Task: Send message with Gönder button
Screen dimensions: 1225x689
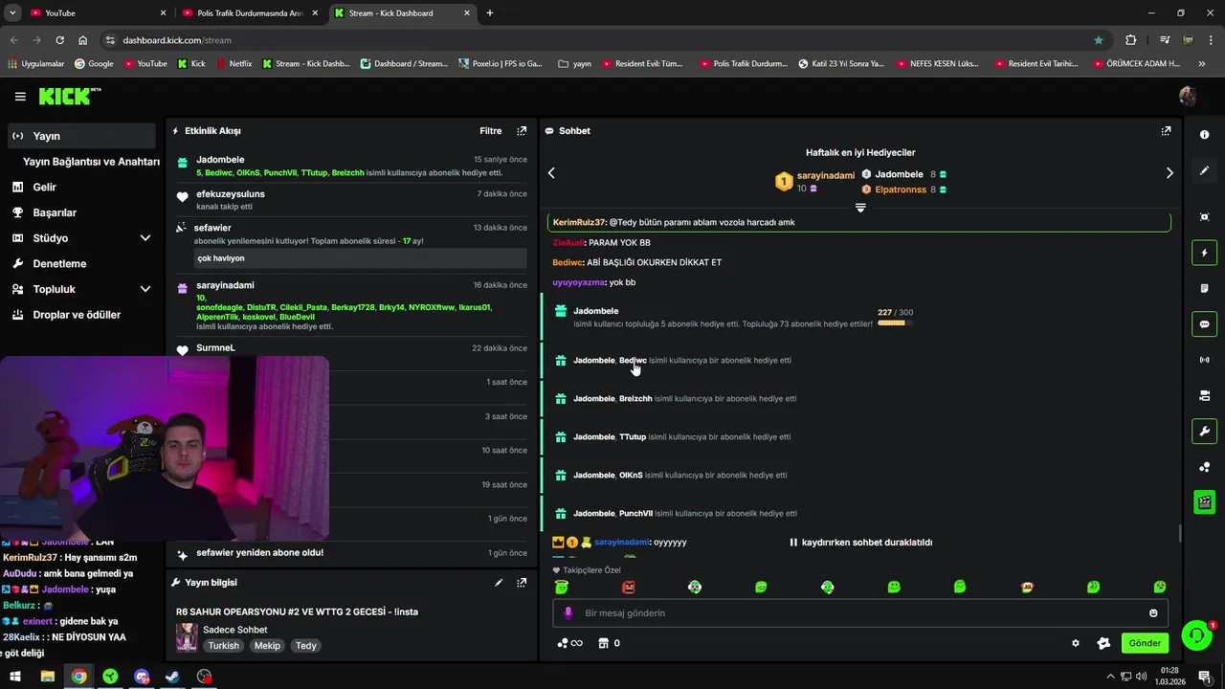Action: point(1145,643)
